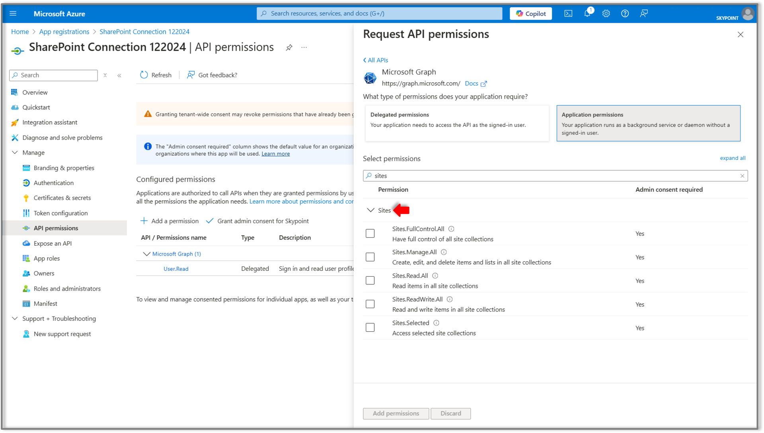
Task: Collapse the left sidebar with double chevron
Action: click(x=119, y=75)
